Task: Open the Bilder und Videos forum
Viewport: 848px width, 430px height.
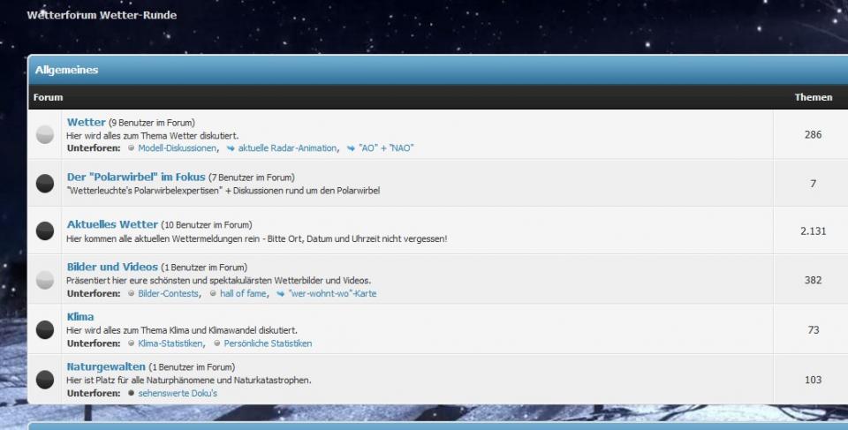Action: (x=112, y=267)
